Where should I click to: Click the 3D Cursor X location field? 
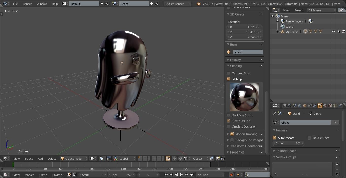[245, 27]
